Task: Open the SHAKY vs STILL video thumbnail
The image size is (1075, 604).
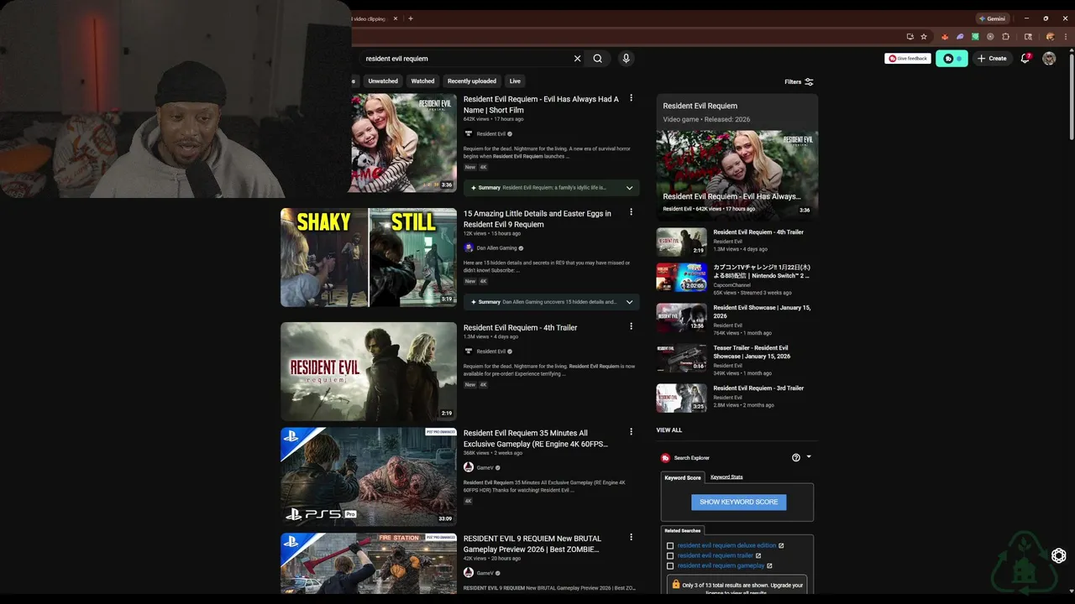Action: [369, 258]
